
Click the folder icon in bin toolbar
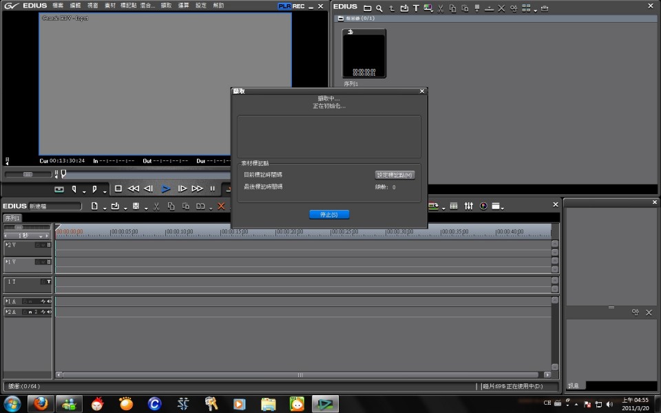367,8
